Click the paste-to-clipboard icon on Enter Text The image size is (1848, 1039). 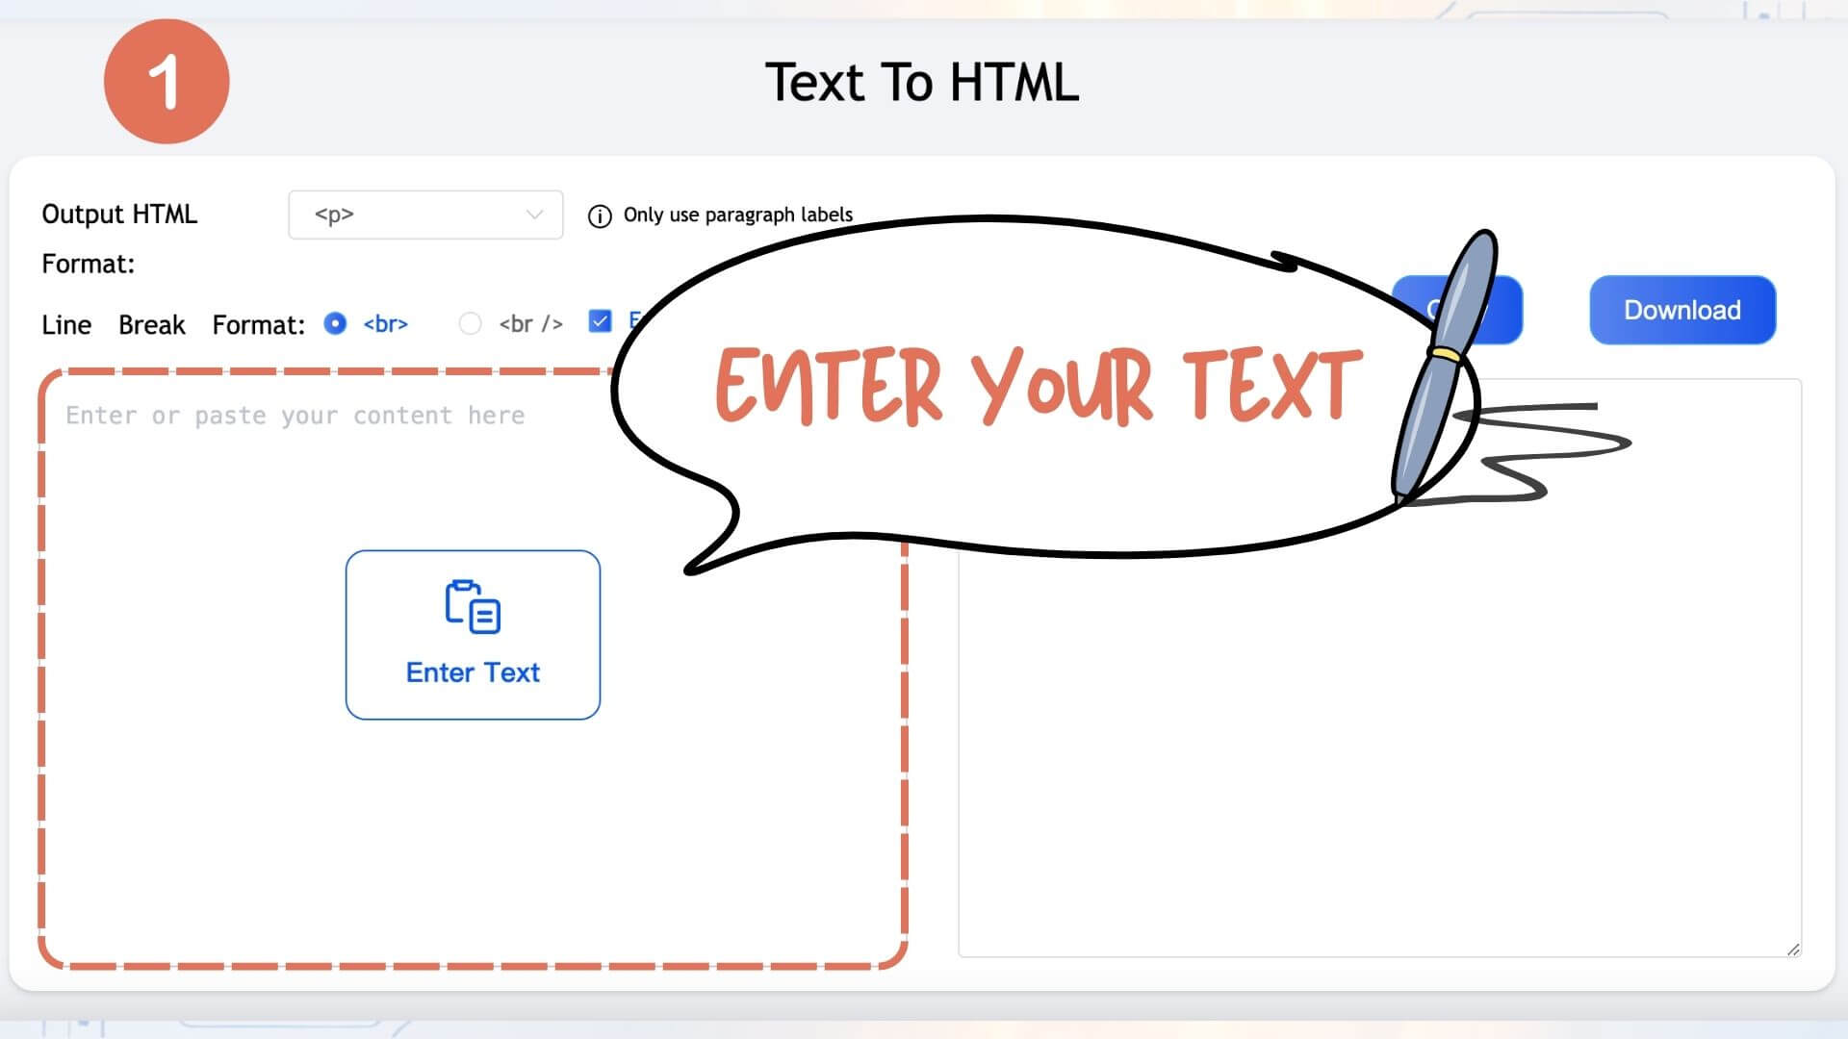(473, 608)
